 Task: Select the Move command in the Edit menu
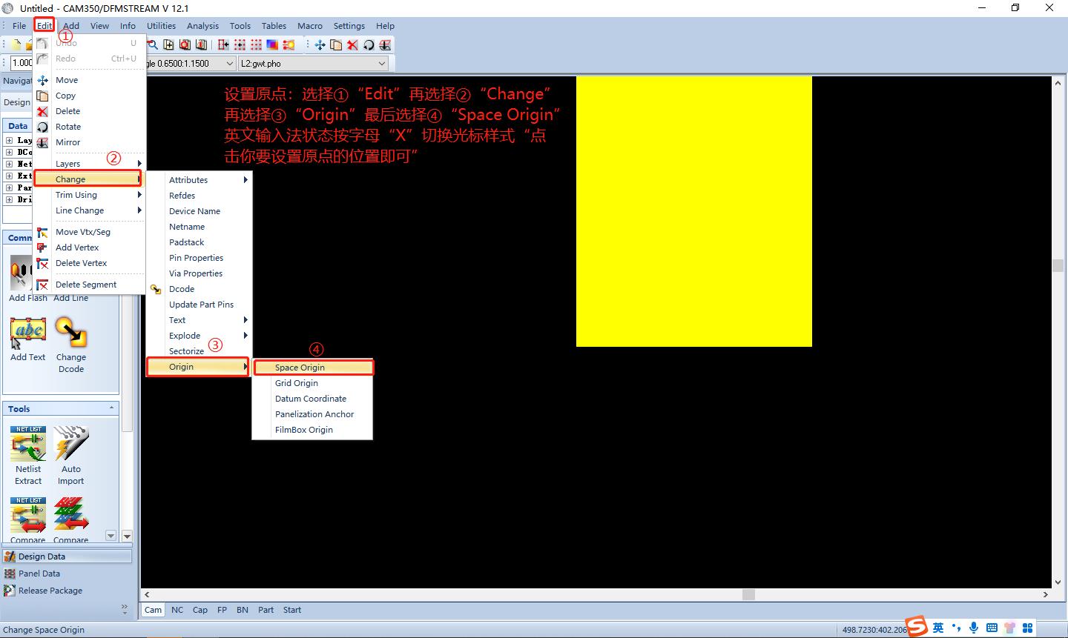[67, 79]
